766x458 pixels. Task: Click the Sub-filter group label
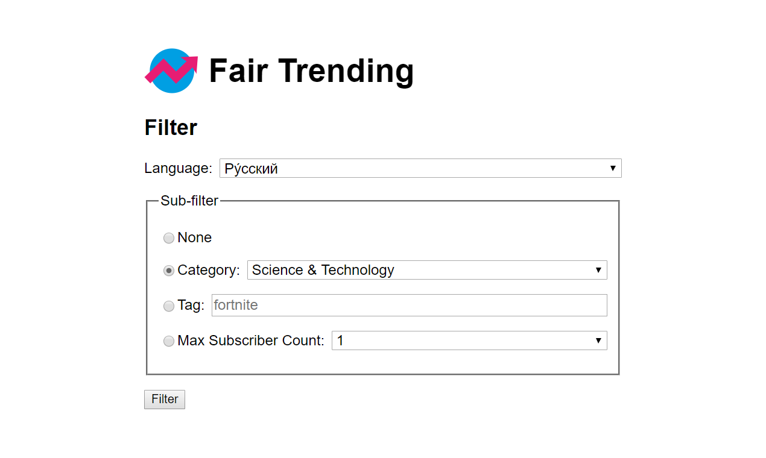point(189,201)
